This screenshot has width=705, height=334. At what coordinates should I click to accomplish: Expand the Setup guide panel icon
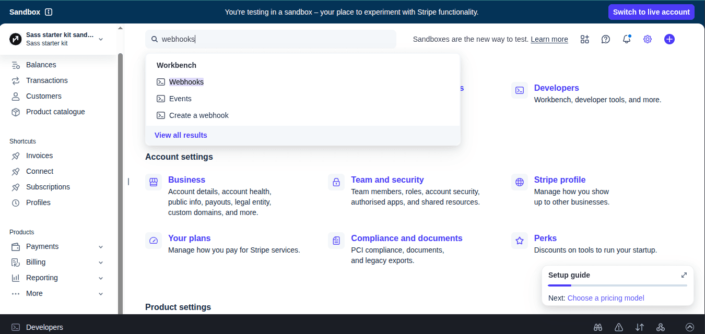point(684,275)
